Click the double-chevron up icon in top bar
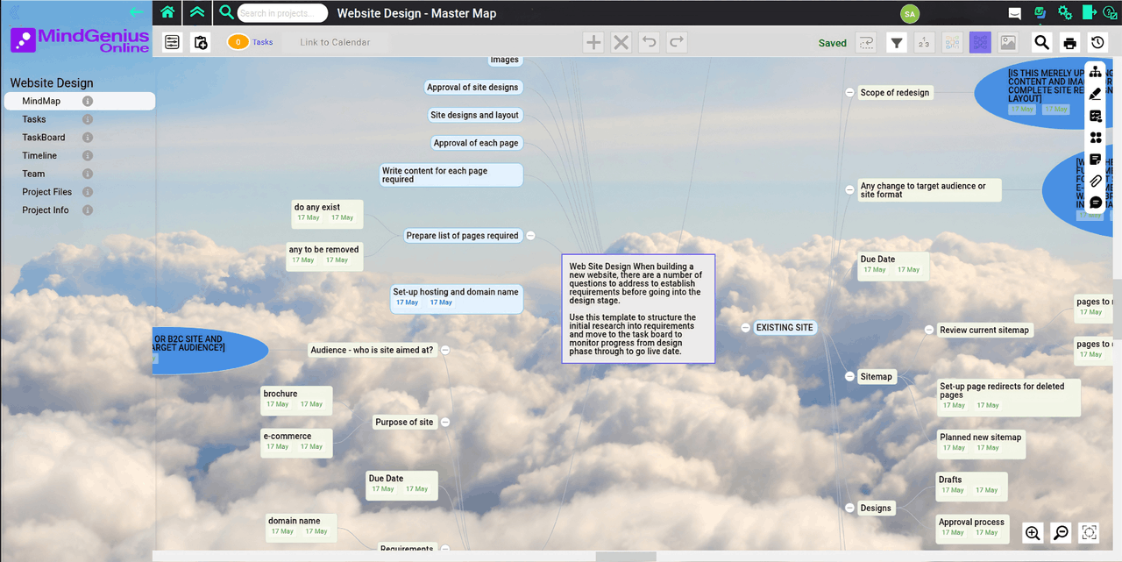1122x562 pixels. tap(197, 12)
